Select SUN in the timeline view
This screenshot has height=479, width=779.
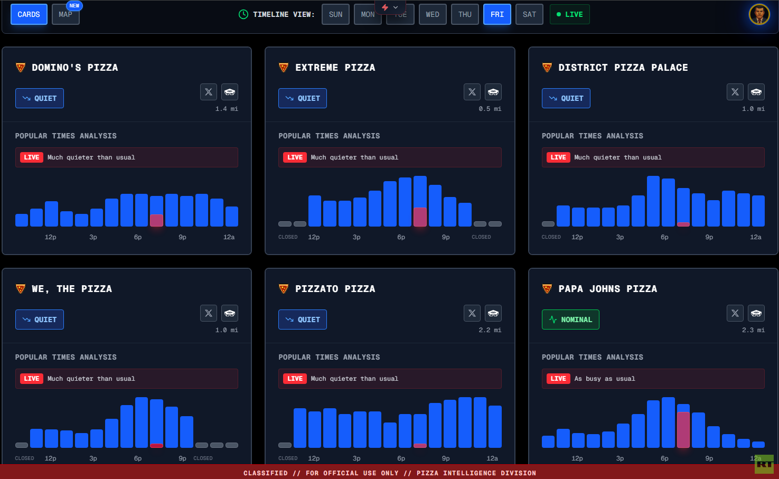pos(335,14)
